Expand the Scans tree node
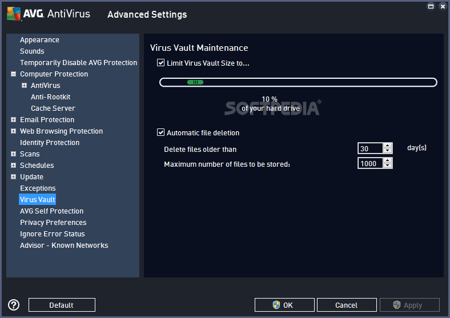 pyautogui.click(x=13, y=154)
